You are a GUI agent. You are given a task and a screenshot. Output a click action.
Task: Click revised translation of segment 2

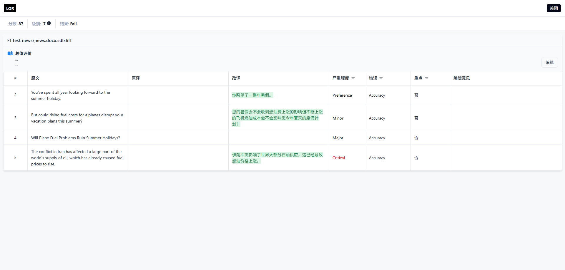point(252,95)
